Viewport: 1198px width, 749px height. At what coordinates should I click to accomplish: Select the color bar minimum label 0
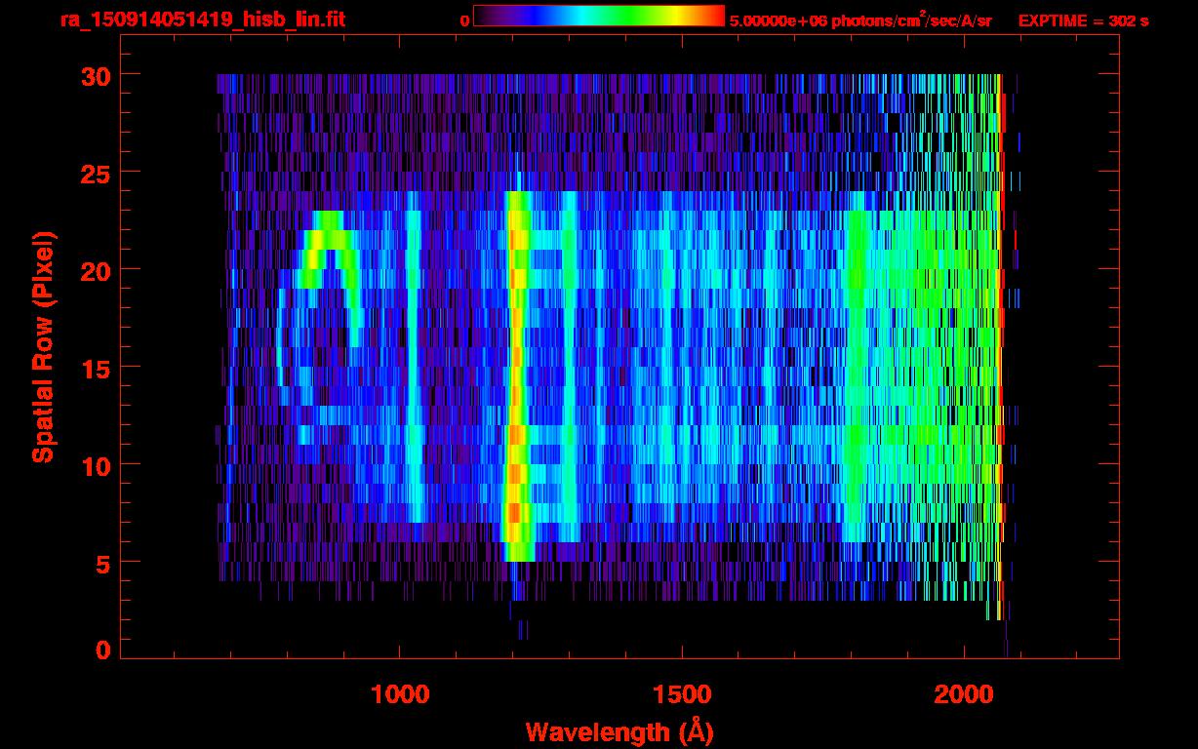464,20
